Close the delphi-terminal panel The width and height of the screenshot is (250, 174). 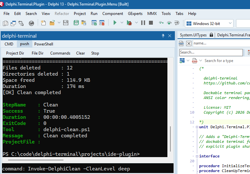[170, 36]
